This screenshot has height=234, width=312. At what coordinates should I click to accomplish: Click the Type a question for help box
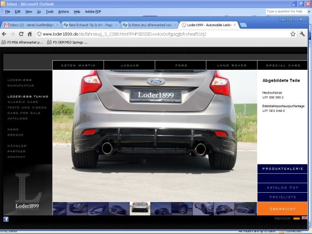[x=286, y=12]
